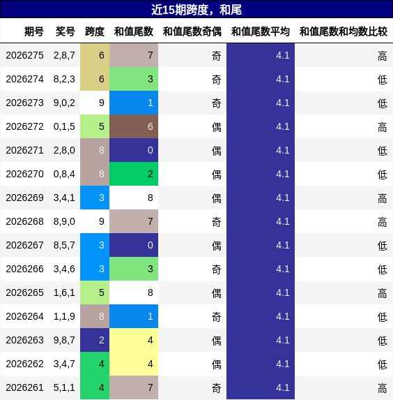
Task: Click 4.1 average cell in row 2026261
Action: pyautogui.click(x=261, y=387)
